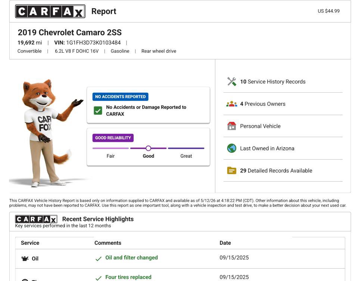Click the 2019 Chevrolet Camaro 2SS title
This screenshot has width=362, height=281.
[x=69, y=33]
